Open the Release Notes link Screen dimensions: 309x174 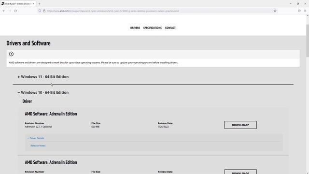click(38, 145)
